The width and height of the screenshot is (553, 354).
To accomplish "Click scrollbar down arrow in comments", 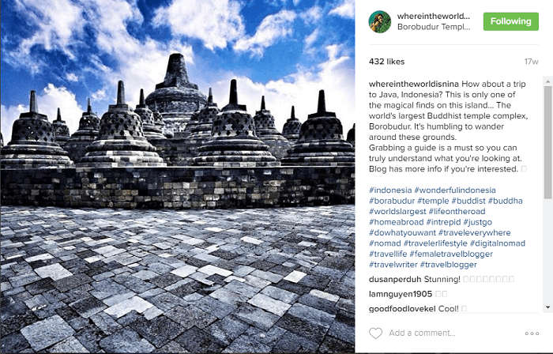I will (547, 307).
